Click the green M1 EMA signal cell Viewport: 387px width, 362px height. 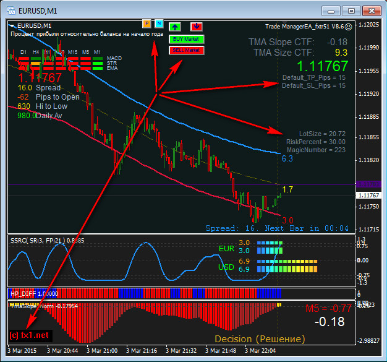click(98, 69)
